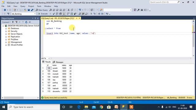Open File folder icon in toolbar
The height and width of the screenshot is (110, 196).
[25, 10]
